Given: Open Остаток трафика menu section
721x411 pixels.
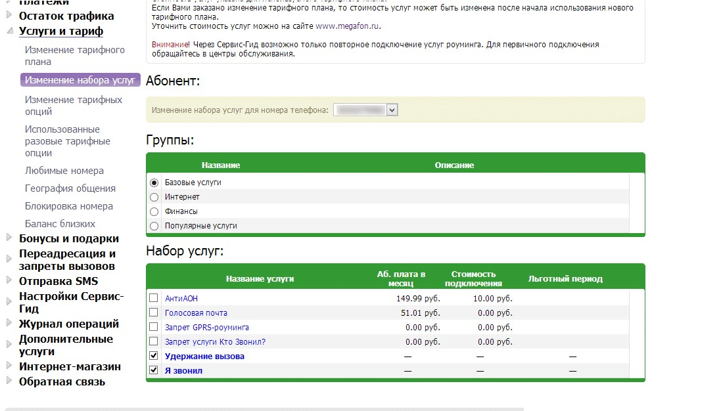Looking at the screenshot, I should point(66,16).
